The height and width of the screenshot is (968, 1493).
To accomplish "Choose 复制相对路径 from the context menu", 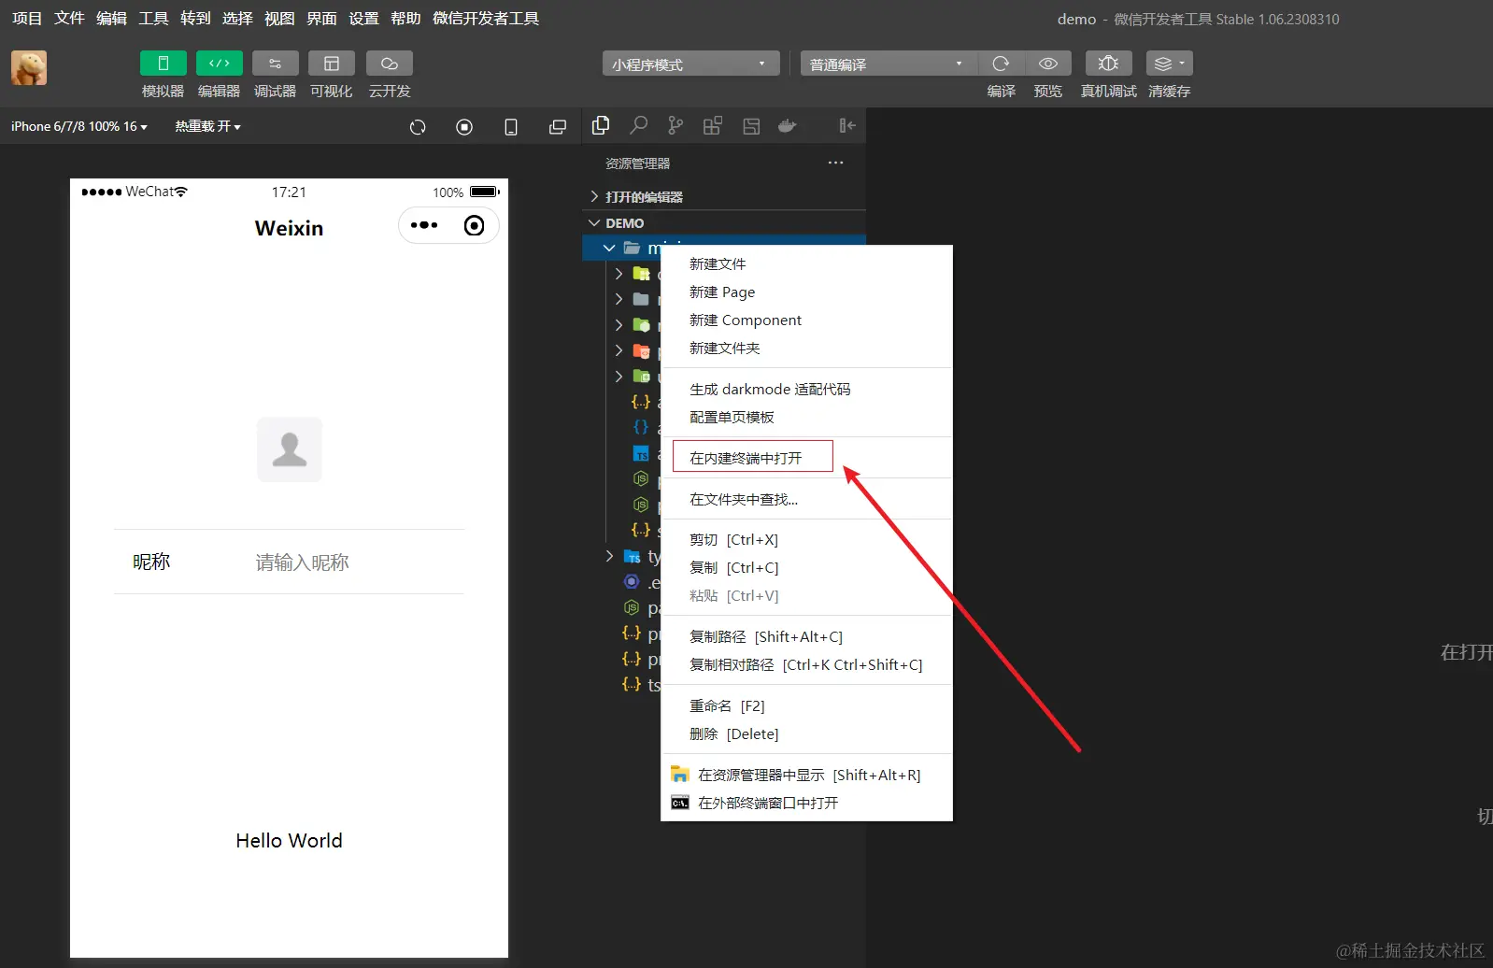I will [806, 665].
